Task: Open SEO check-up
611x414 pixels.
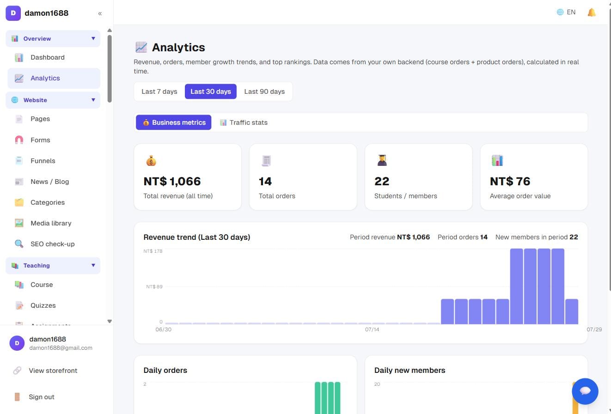Action: [54, 244]
